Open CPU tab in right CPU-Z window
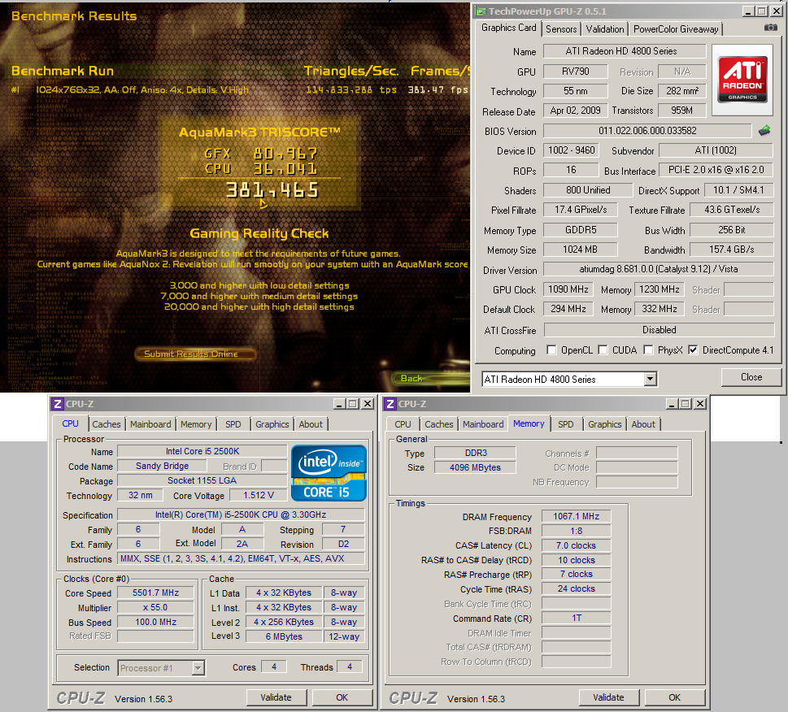This screenshot has width=788, height=712. coord(403,424)
